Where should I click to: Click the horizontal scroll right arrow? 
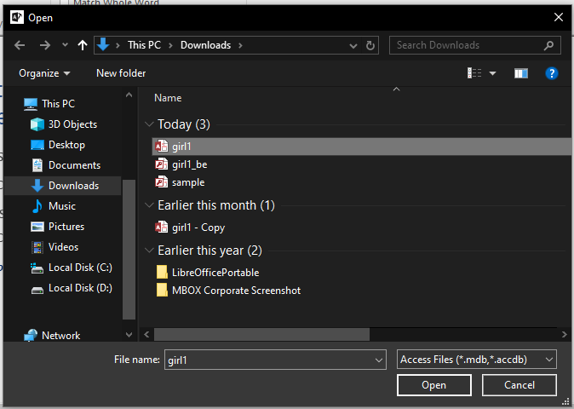tap(564, 334)
